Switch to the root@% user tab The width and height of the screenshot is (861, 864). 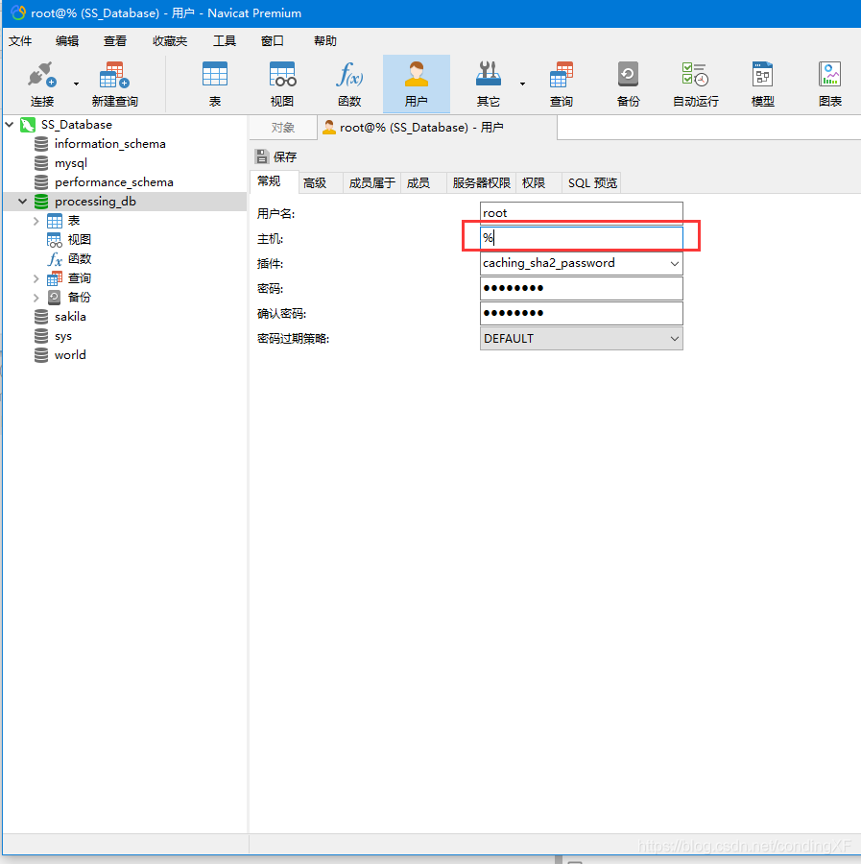[438, 128]
